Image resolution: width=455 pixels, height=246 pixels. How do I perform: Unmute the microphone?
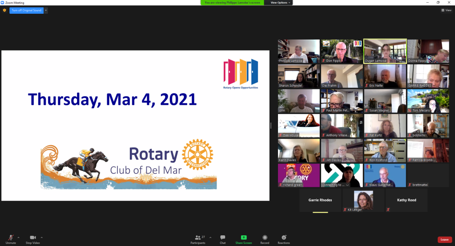tap(10, 238)
